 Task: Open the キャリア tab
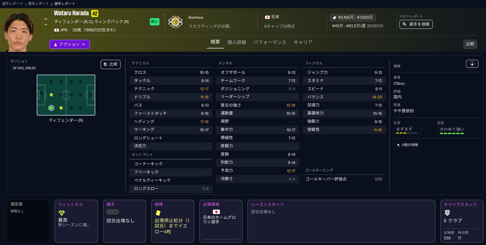coord(303,42)
